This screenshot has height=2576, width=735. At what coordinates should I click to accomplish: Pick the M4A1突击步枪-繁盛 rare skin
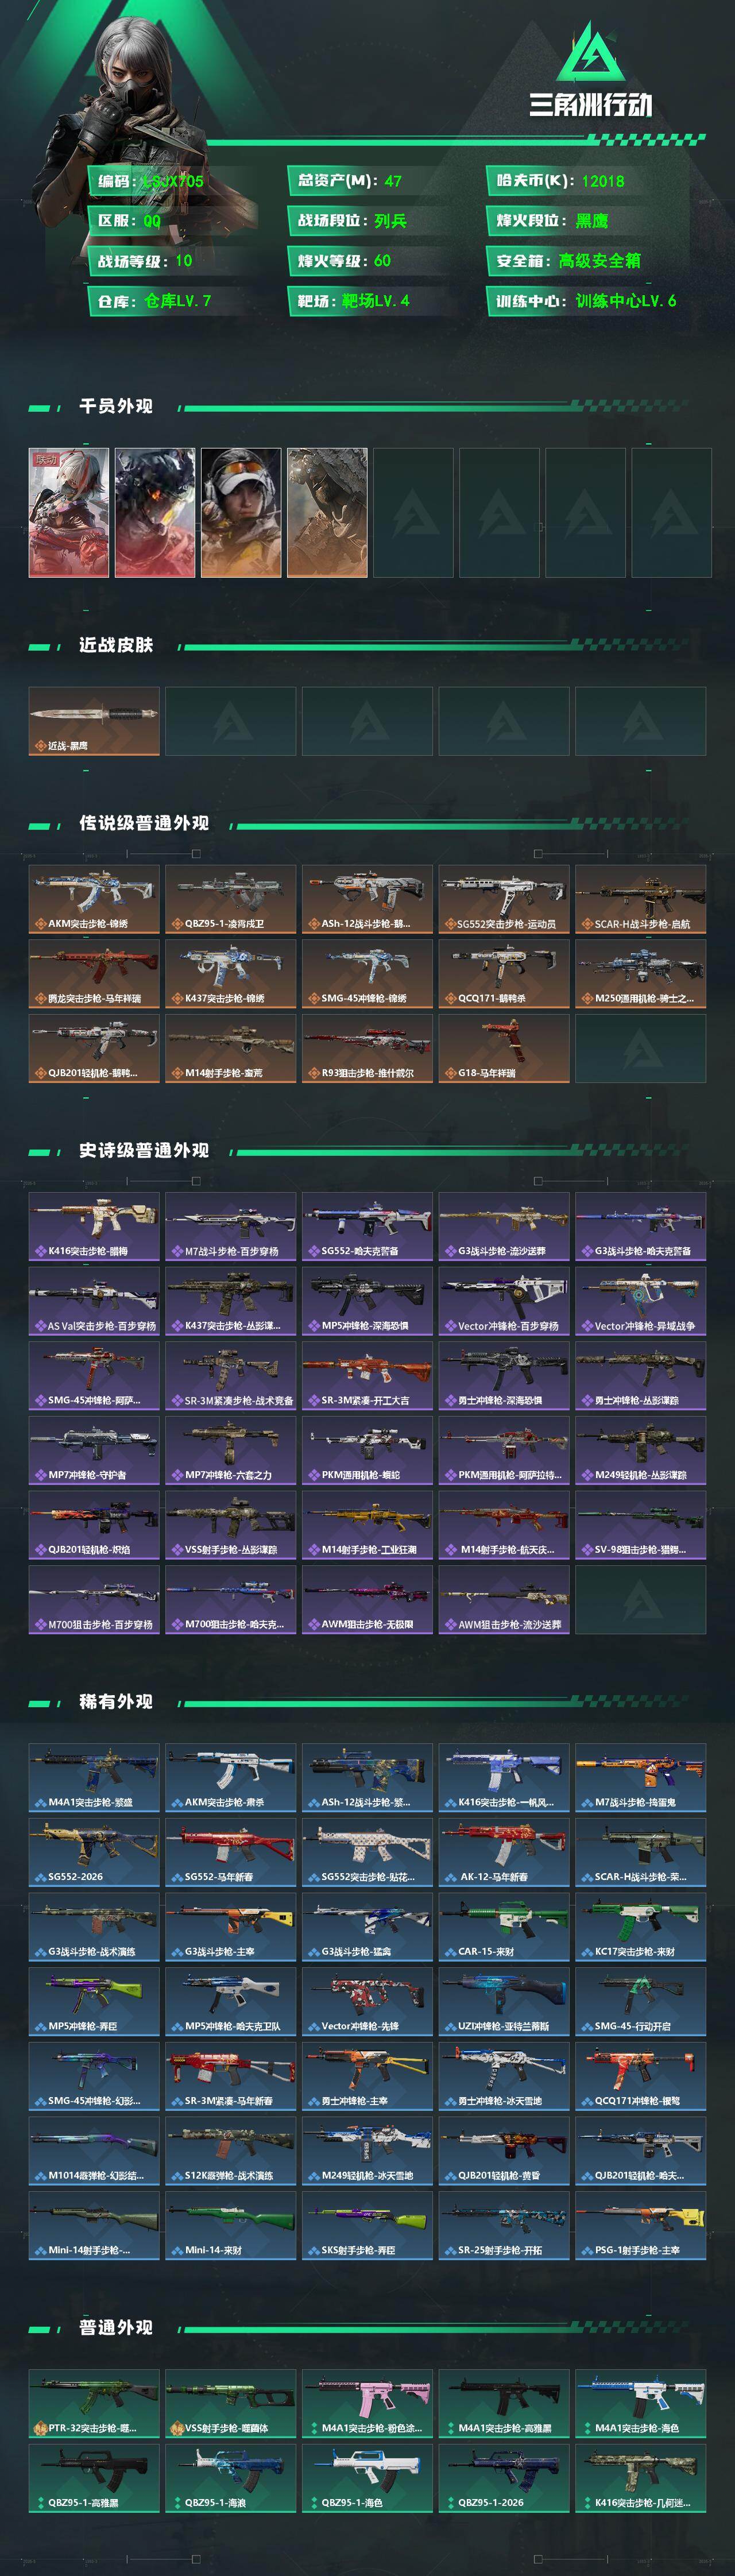click(94, 1777)
